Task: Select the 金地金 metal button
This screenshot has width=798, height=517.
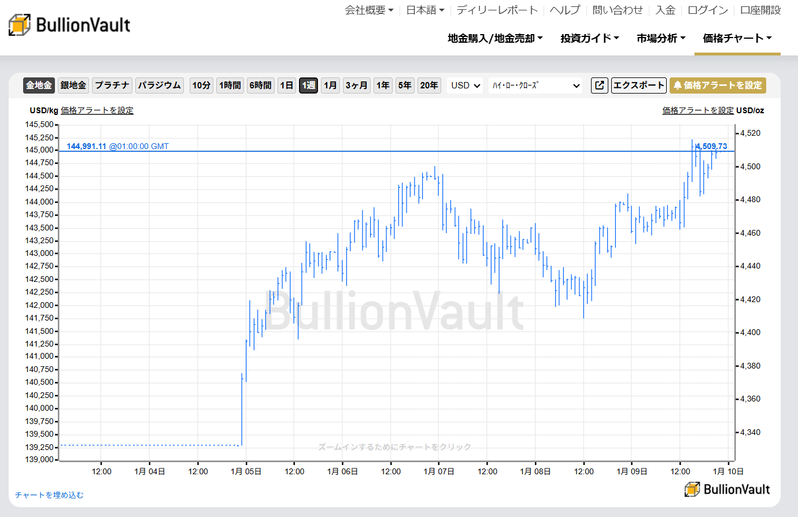Action: tap(38, 85)
